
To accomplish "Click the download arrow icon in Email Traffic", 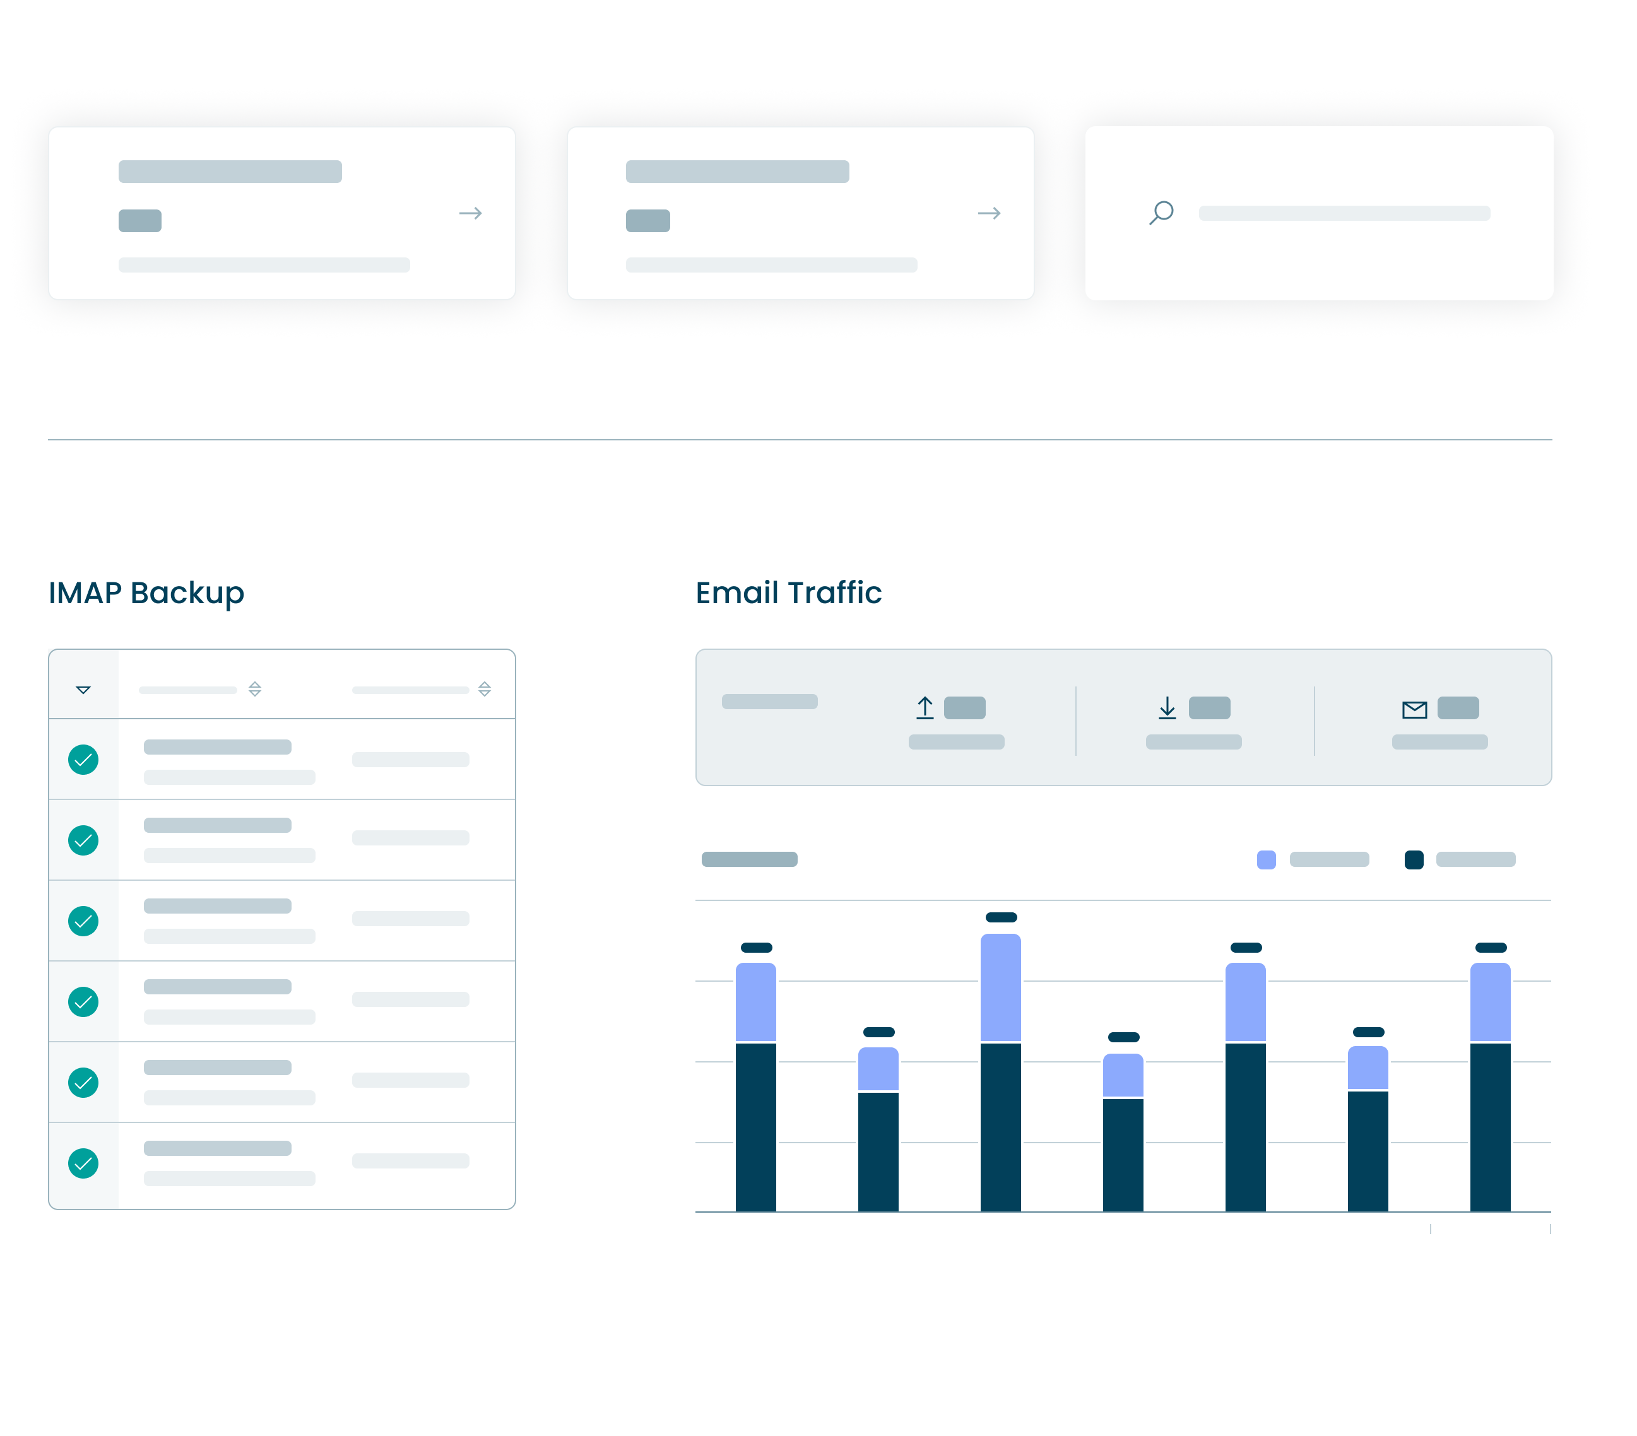I will pyautogui.click(x=1167, y=708).
